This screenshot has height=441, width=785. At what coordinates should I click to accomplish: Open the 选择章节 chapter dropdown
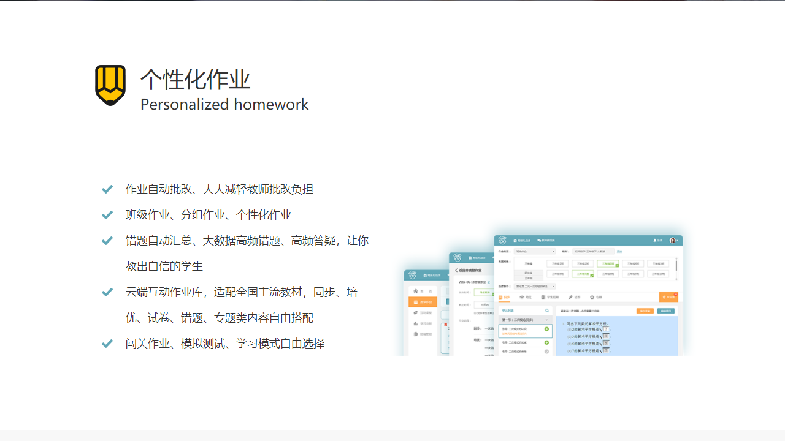point(534,286)
